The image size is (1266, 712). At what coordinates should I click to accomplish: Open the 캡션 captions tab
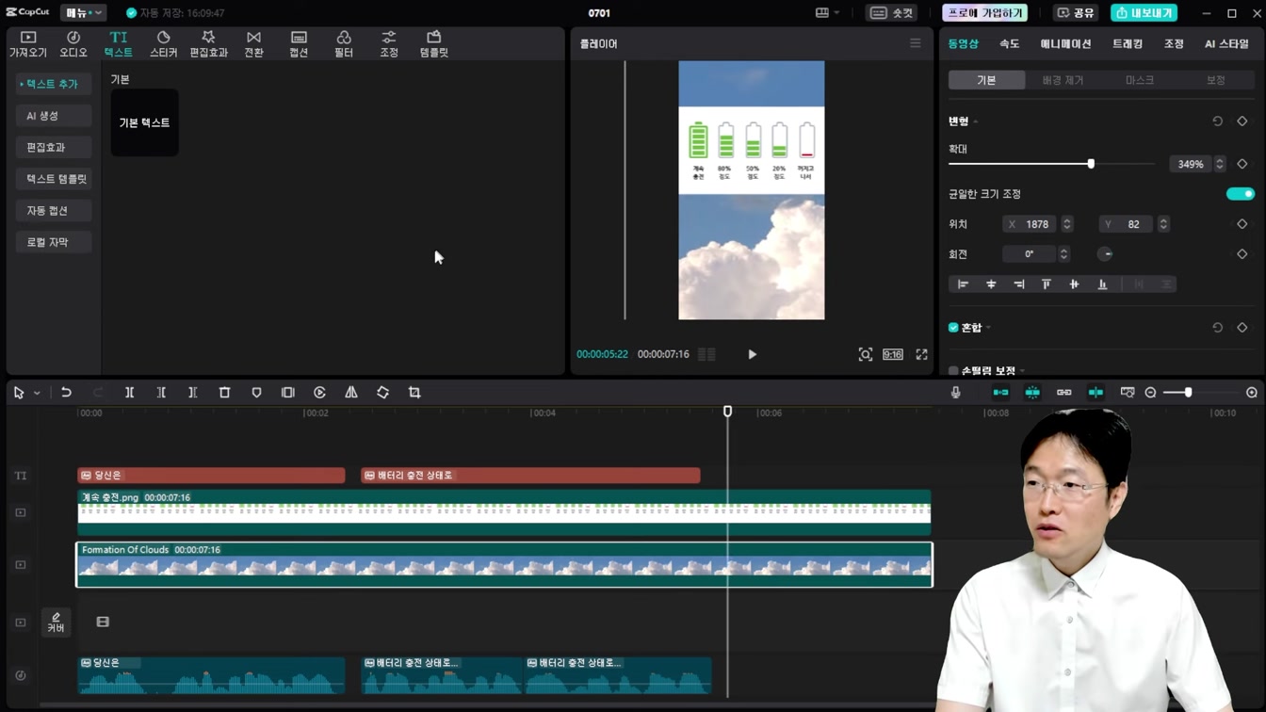299,43
